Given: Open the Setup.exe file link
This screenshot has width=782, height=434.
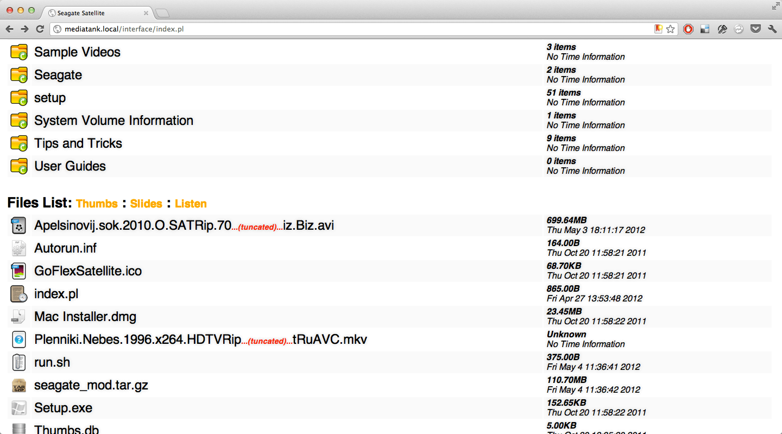Looking at the screenshot, I should (63, 408).
